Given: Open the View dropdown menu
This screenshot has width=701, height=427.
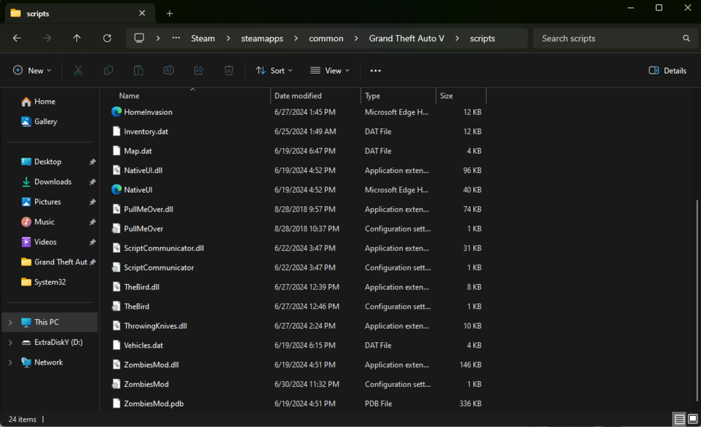Looking at the screenshot, I should pyautogui.click(x=329, y=71).
